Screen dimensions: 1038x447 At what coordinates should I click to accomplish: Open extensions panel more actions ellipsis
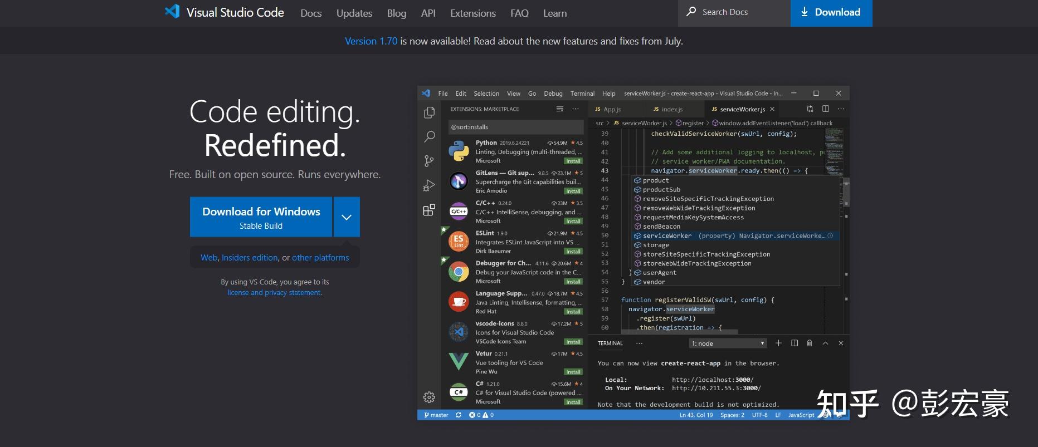coord(576,109)
